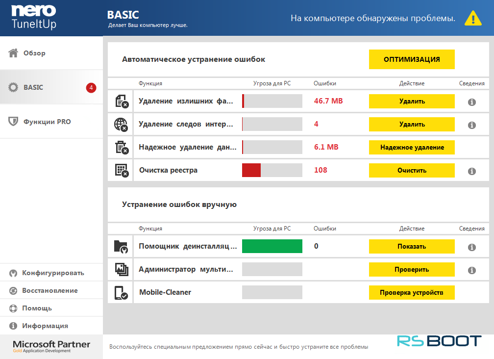Screen dimensions: 494x359
Task: Click Удалить for junk files row
Action: pos(412,101)
